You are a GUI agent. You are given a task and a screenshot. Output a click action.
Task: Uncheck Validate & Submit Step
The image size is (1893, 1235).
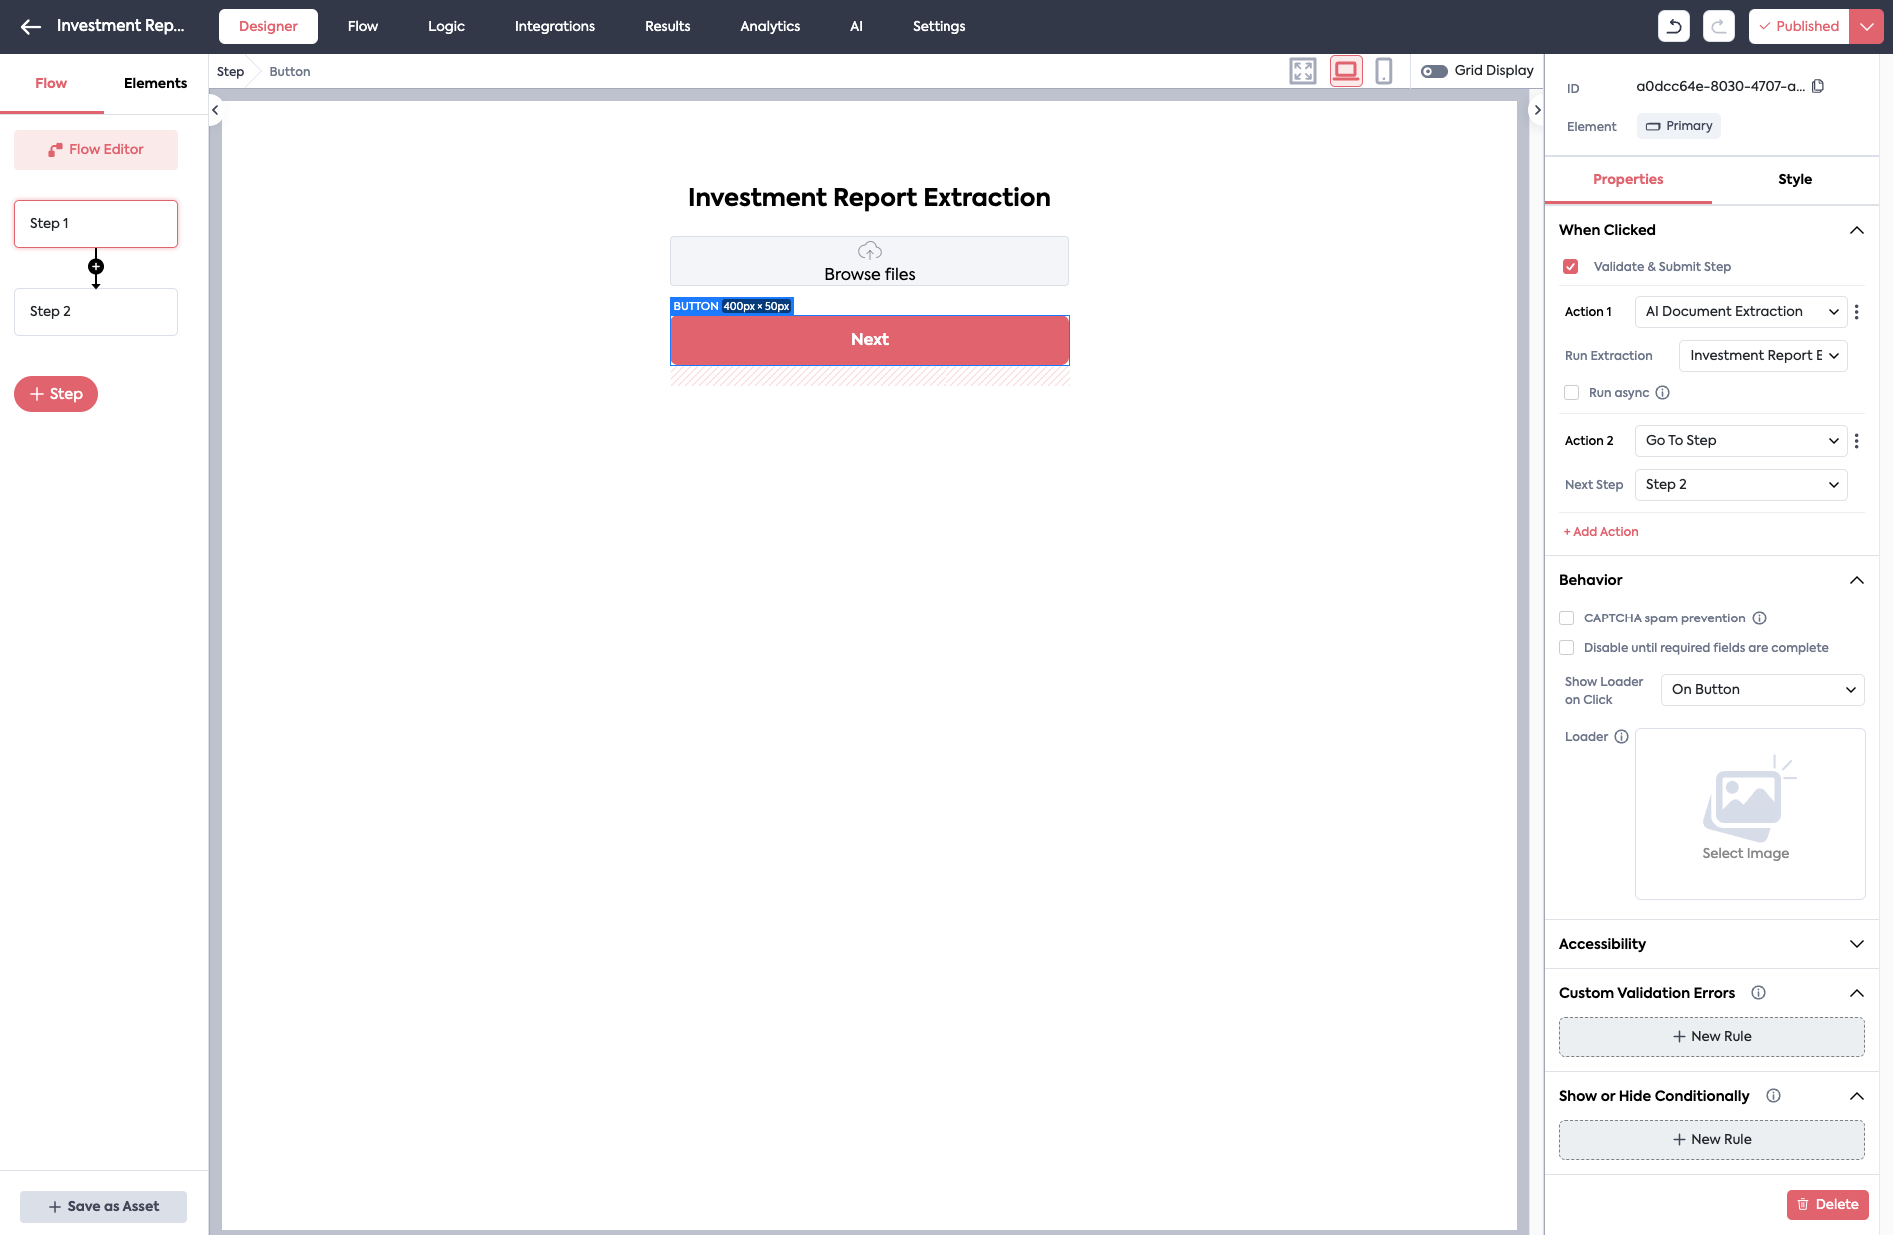tap(1571, 267)
